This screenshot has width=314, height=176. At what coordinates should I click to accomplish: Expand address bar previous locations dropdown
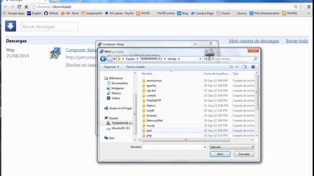point(200,59)
